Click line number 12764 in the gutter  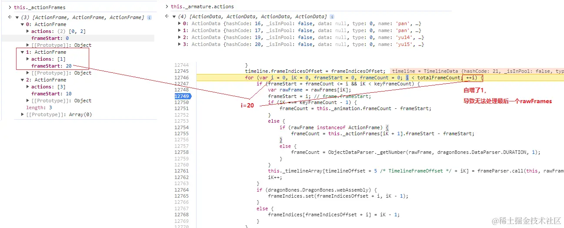[x=181, y=190]
